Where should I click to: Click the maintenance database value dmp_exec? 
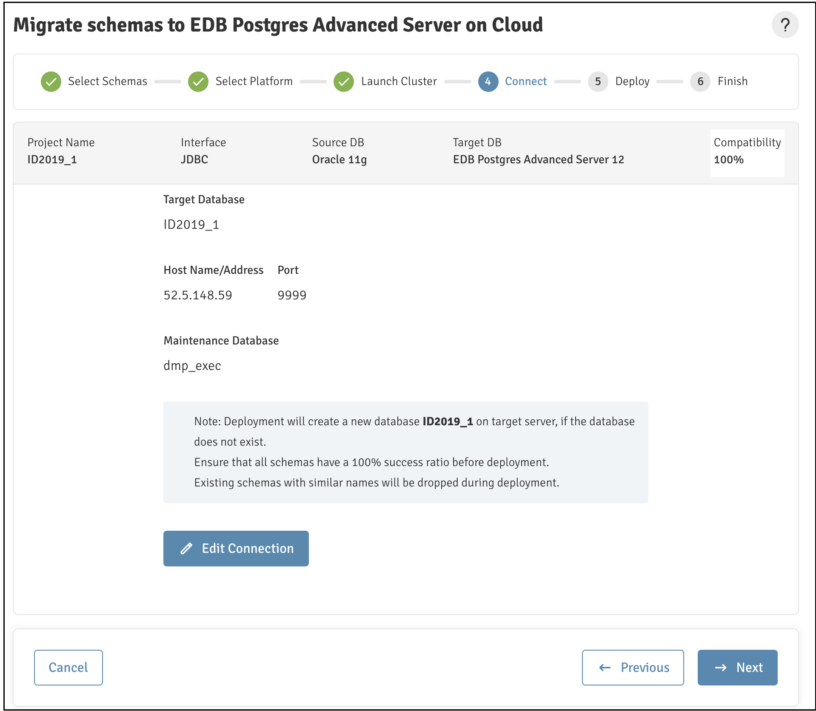tap(192, 366)
